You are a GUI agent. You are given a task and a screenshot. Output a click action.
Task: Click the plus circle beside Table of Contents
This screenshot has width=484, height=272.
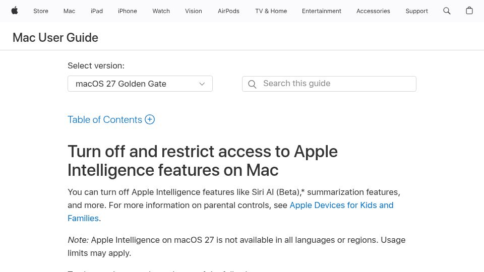pyautogui.click(x=150, y=119)
